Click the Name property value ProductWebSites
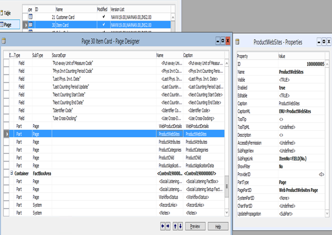 (301, 72)
